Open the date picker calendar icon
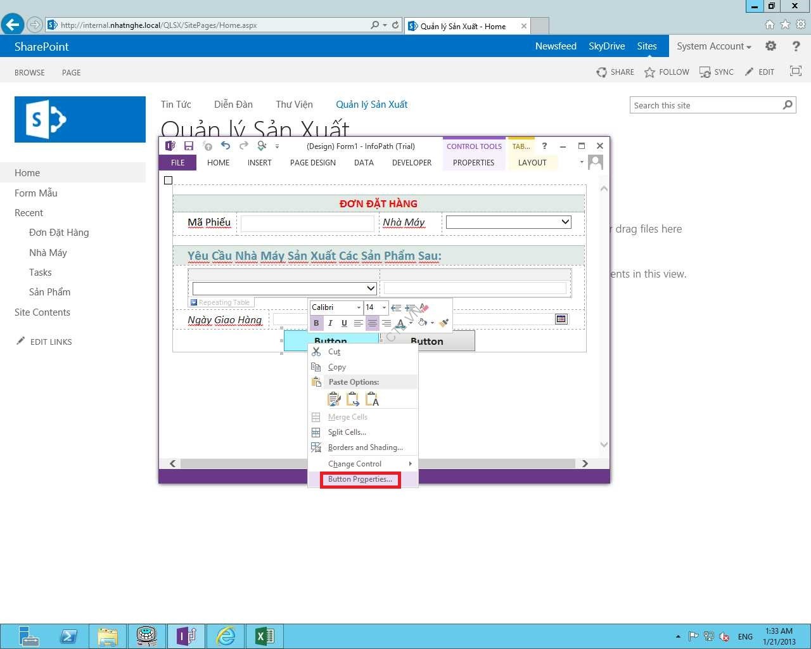Viewport: 811px width, 649px height. (561, 319)
